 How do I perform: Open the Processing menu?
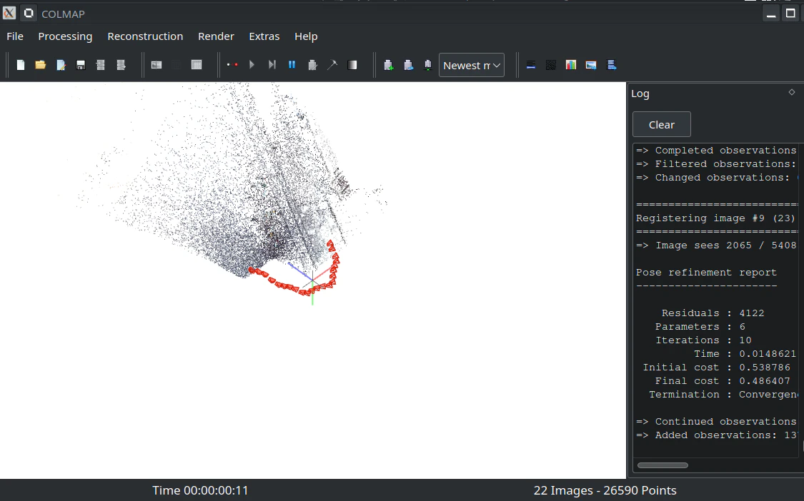click(65, 36)
